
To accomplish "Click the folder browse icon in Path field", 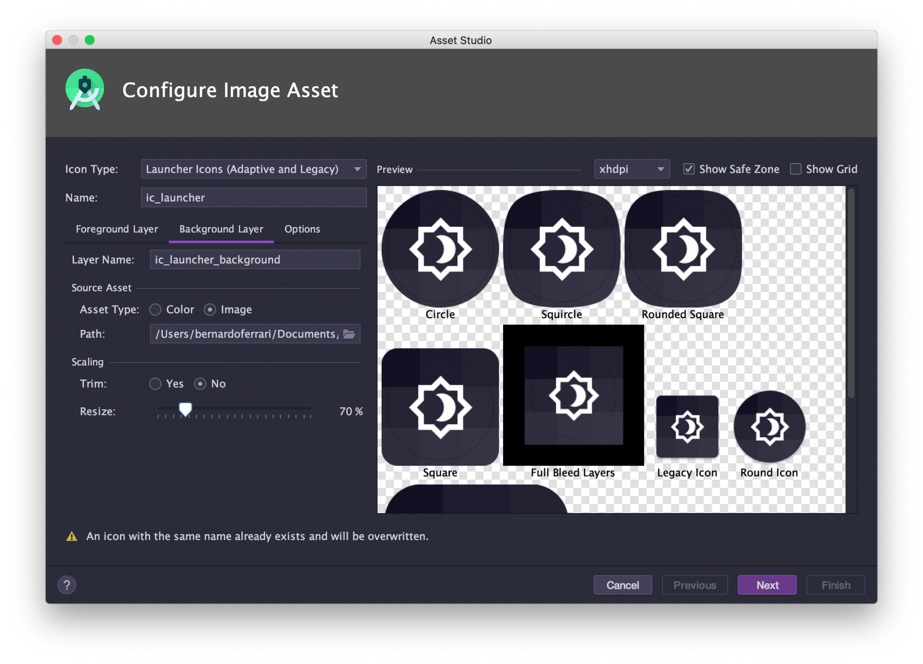I will (349, 334).
